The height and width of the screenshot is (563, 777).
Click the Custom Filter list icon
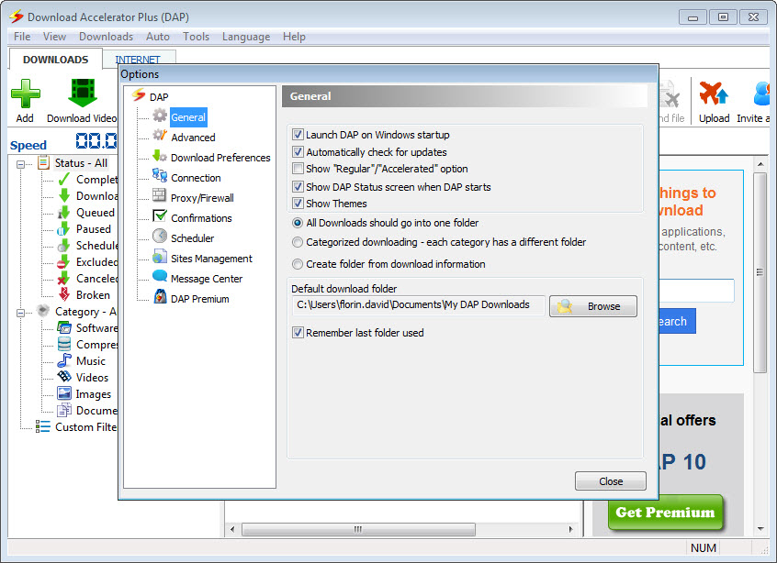(43, 426)
